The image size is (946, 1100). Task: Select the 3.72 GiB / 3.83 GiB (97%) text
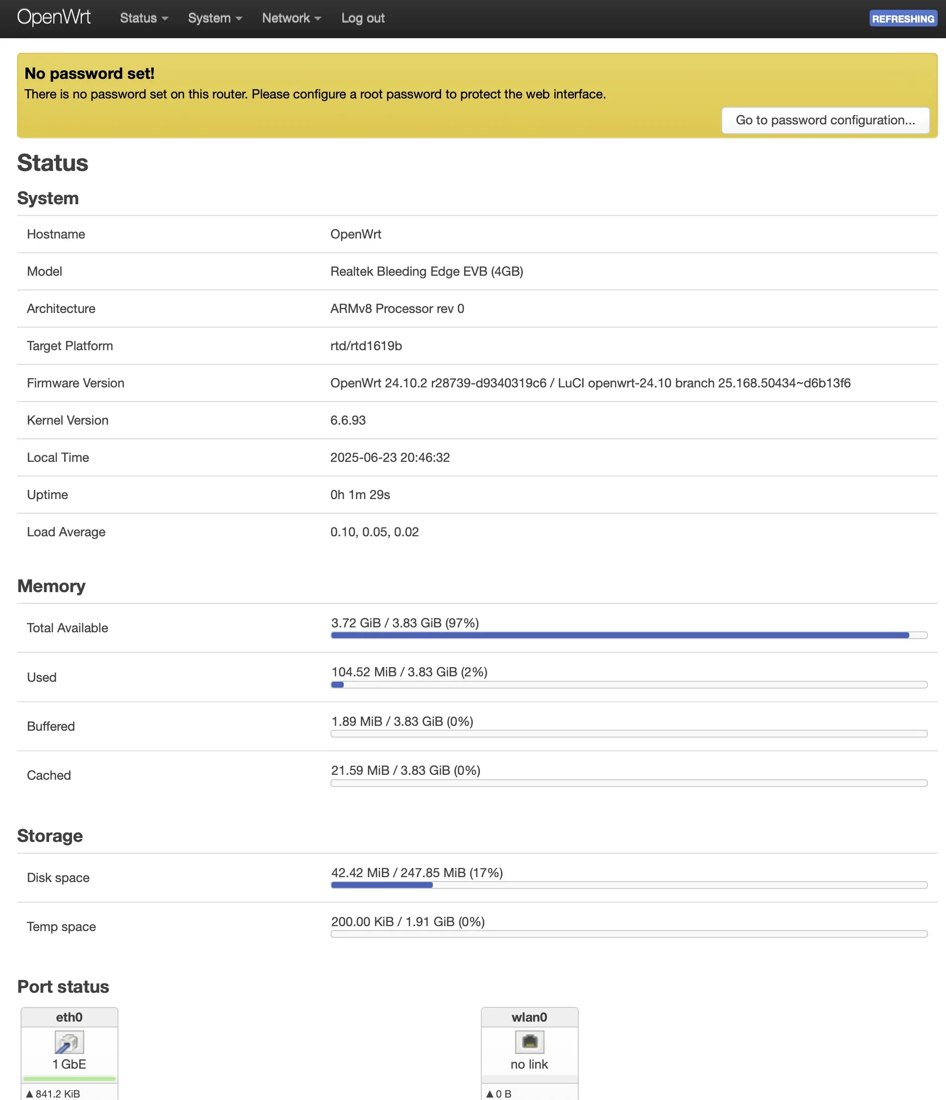pyautogui.click(x=405, y=623)
